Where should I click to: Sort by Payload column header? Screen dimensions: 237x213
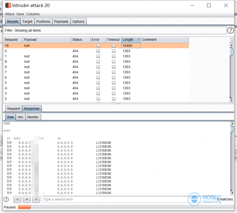pos(47,40)
